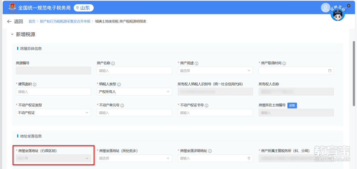357x169 pixels.
Task: Open 房屋坐落地址（所处街乡）dropdown
Action: tap(134, 158)
